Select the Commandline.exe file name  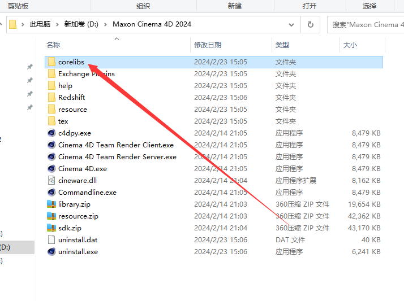point(87,192)
